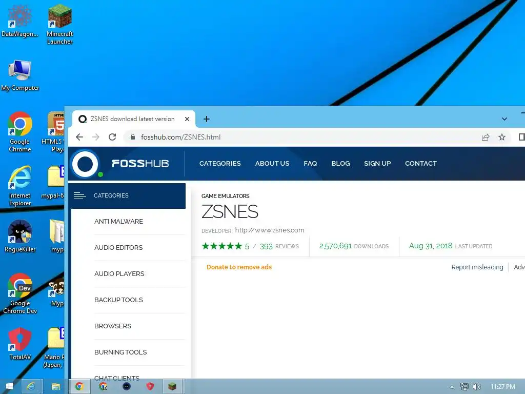This screenshot has height=394, width=525.
Task: Select the My Computer desktop icon
Action: tap(20, 75)
